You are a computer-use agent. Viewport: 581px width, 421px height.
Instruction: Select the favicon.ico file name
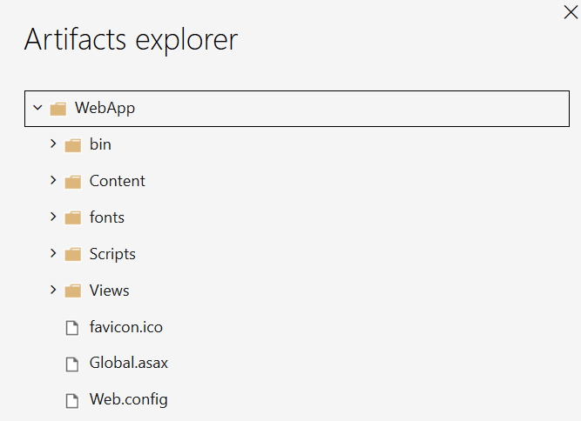click(125, 328)
